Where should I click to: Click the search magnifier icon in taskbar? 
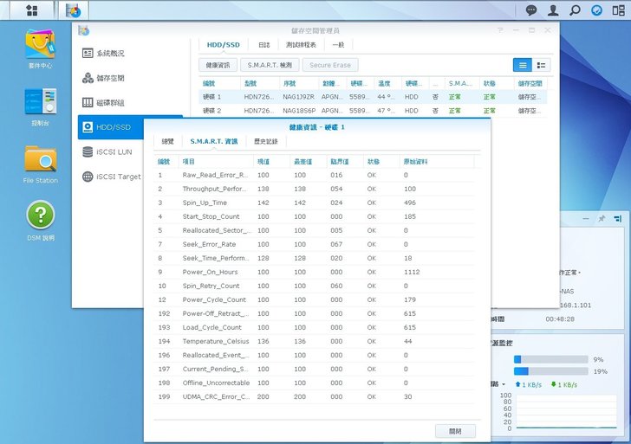(575, 10)
